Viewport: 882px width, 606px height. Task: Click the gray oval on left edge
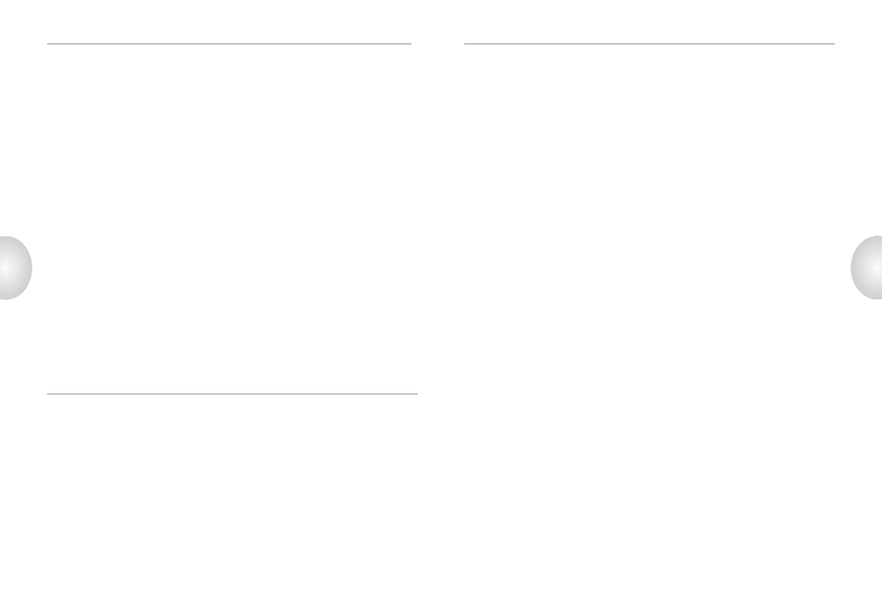(x=16, y=268)
